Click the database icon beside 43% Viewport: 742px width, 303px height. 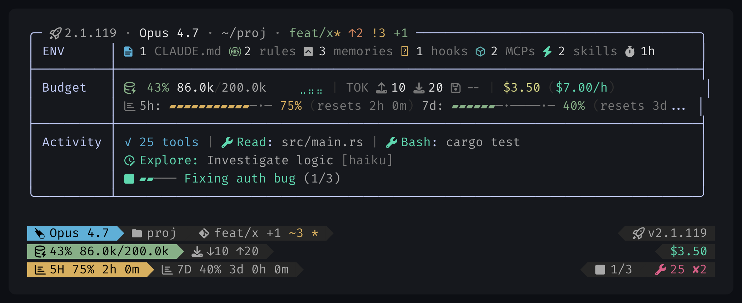[130, 88]
